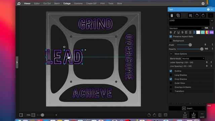Rotate canvas counterclockwise from bottom toolbar

tap(149, 115)
